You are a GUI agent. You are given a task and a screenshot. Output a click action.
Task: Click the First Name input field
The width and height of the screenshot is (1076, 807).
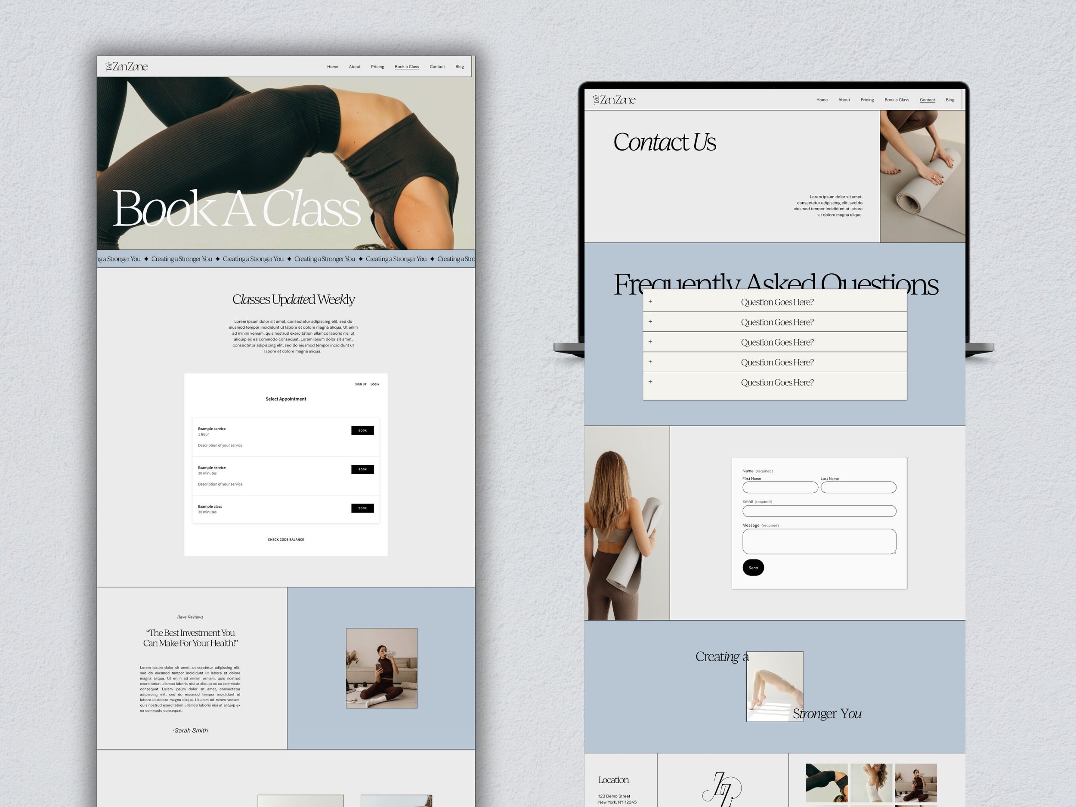(x=780, y=487)
